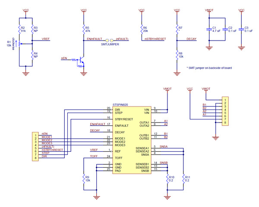Click the ground symbol below resistor R8

pos(177,74)
